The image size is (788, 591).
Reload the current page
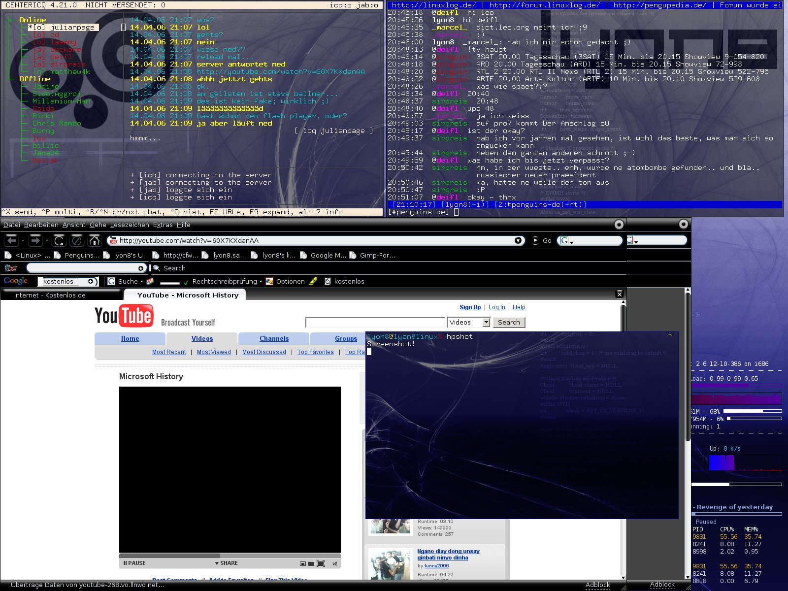59,240
